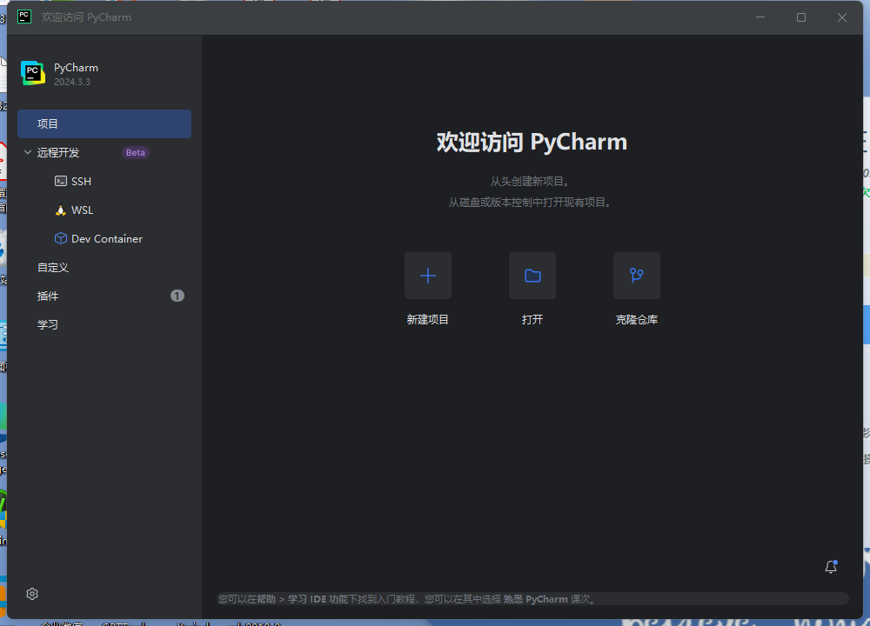
Task: Click the SSH terminal icon
Action: tap(61, 182)
